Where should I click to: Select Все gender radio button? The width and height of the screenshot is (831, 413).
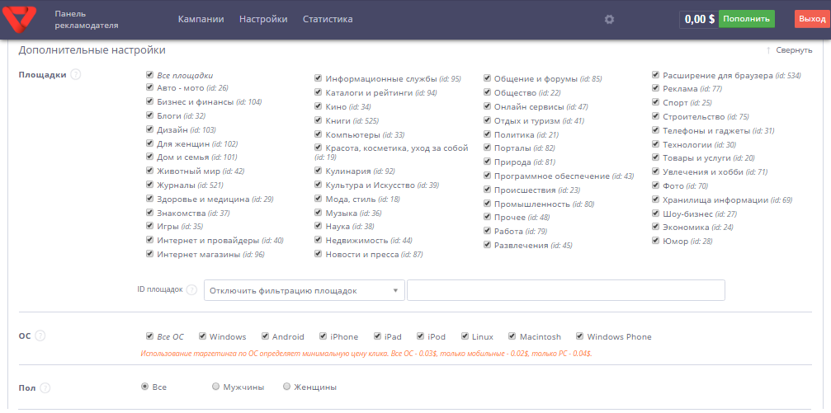pos(144,387)
